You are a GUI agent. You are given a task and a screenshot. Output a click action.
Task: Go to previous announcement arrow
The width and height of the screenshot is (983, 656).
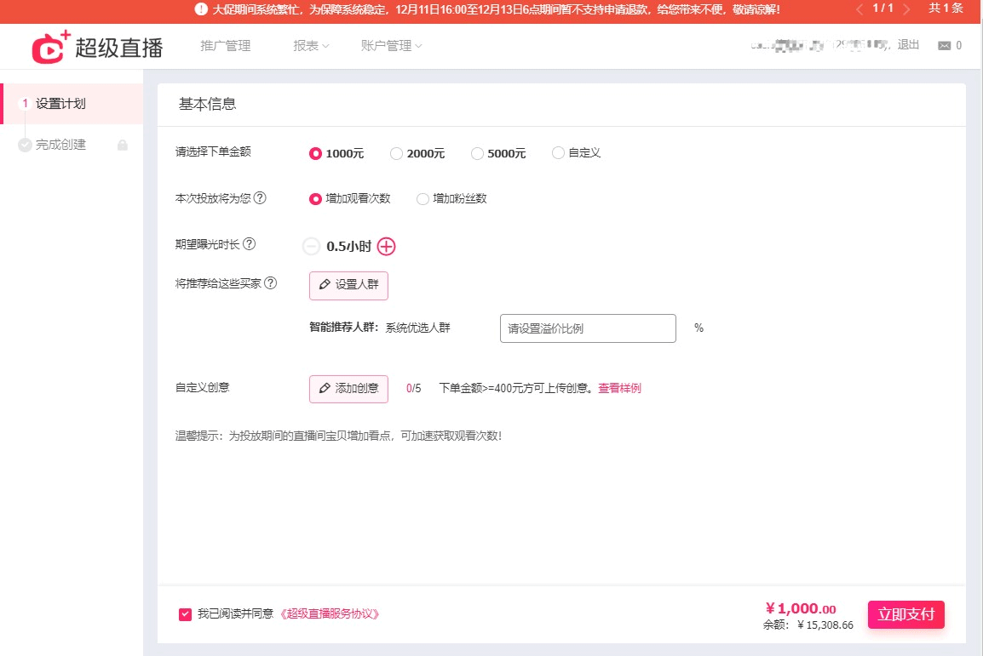point(859,9)
